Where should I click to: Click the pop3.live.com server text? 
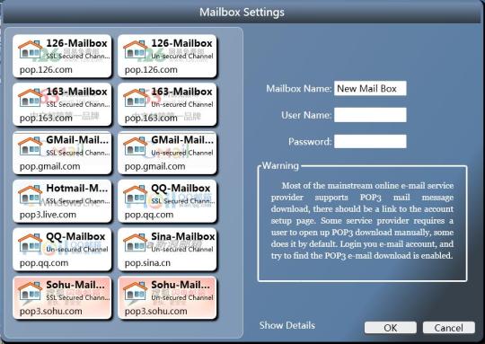48,215
